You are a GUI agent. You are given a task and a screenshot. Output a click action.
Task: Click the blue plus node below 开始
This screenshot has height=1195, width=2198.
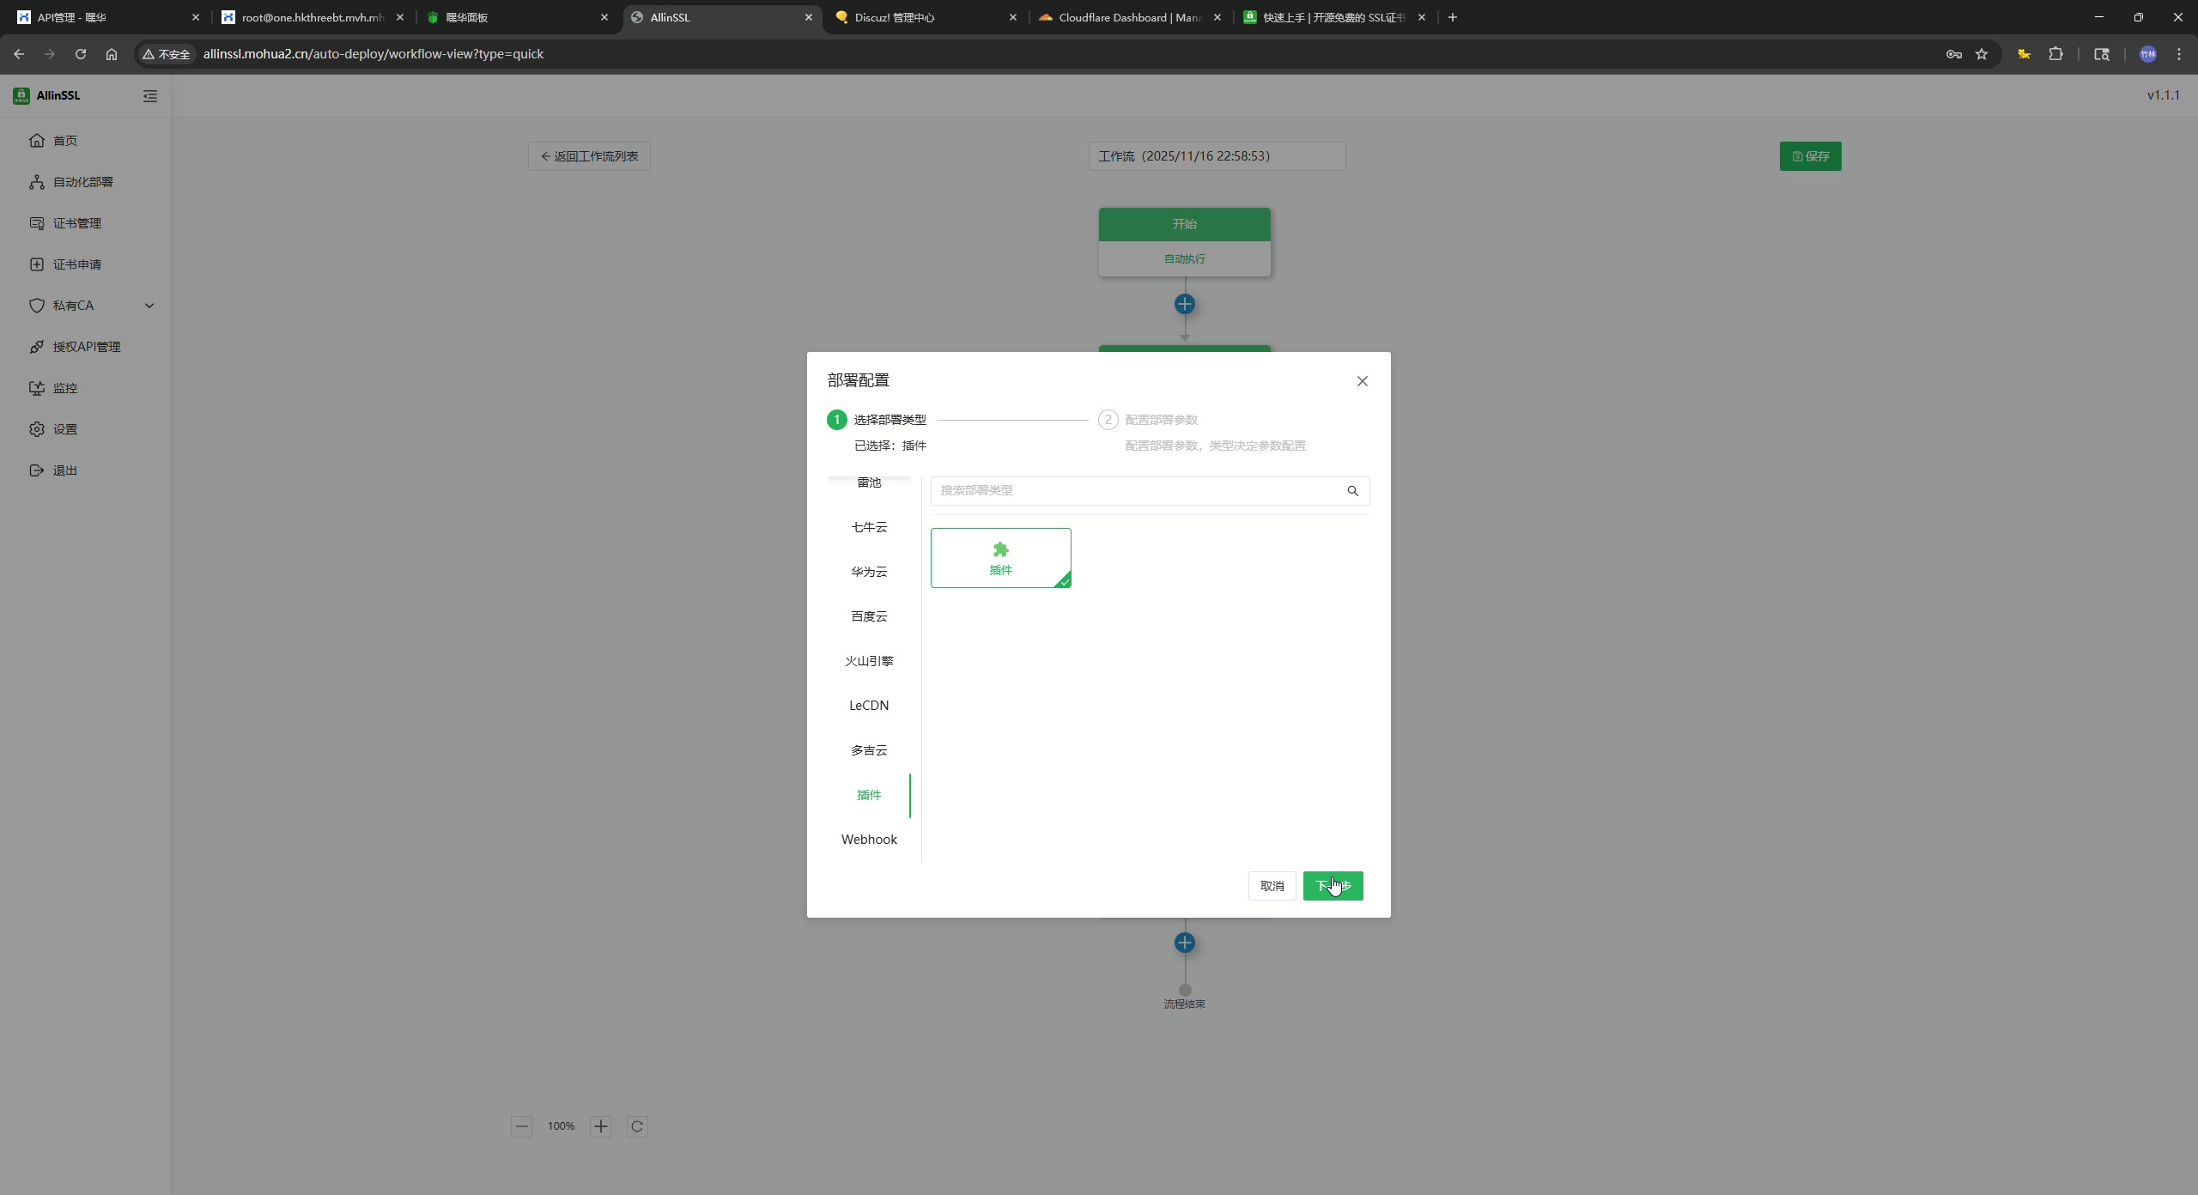[x=1184, y=304]
